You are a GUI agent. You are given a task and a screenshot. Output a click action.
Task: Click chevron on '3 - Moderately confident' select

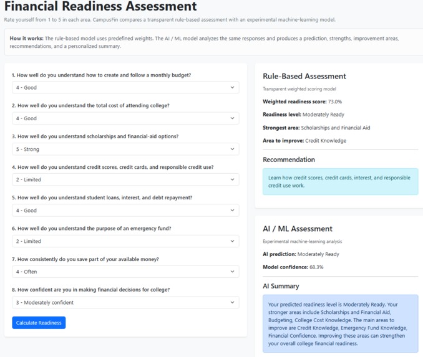pos(232,303)
